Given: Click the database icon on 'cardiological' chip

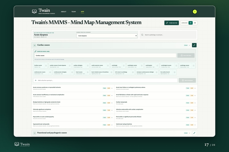Looking at the screenshot, I should point(157,66).
